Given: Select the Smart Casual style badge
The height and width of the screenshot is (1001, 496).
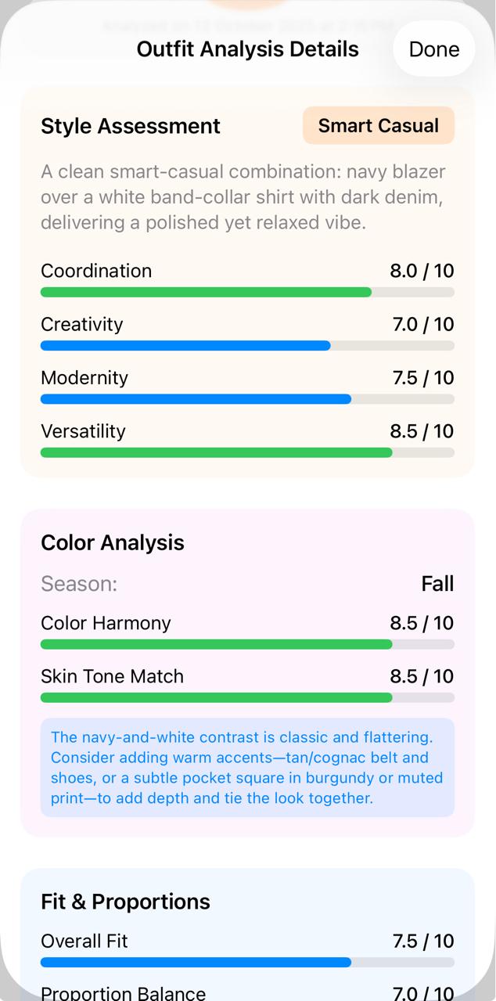Looking at the screenshot, I should [x=378, y=125].
